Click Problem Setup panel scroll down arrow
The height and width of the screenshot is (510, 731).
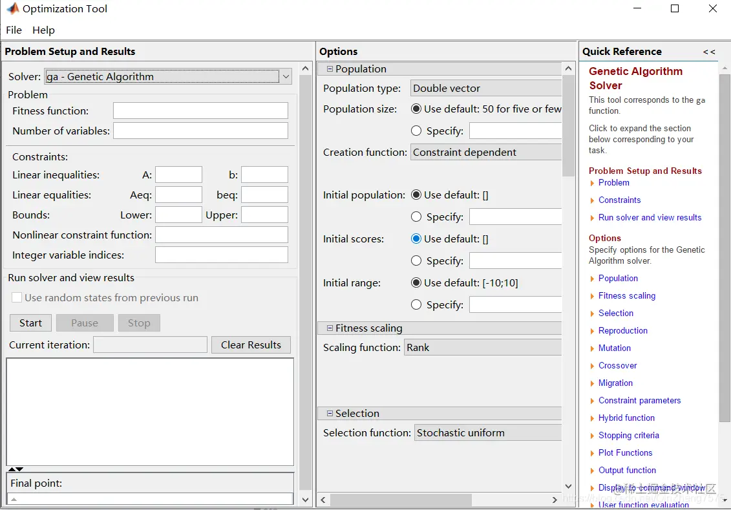(305, 500)
